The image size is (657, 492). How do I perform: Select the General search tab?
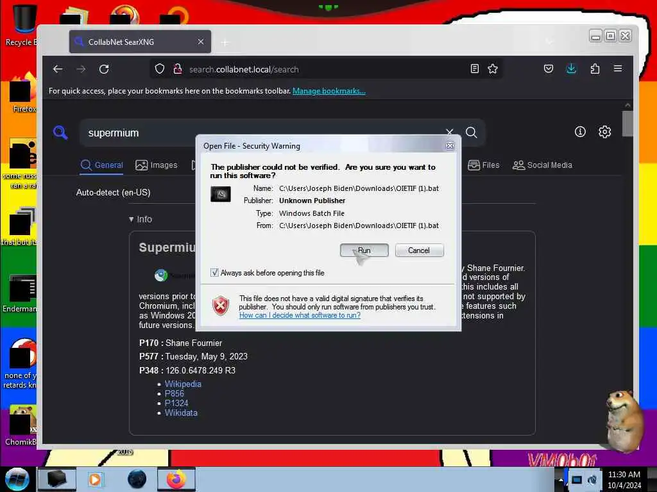coord(102,165)
